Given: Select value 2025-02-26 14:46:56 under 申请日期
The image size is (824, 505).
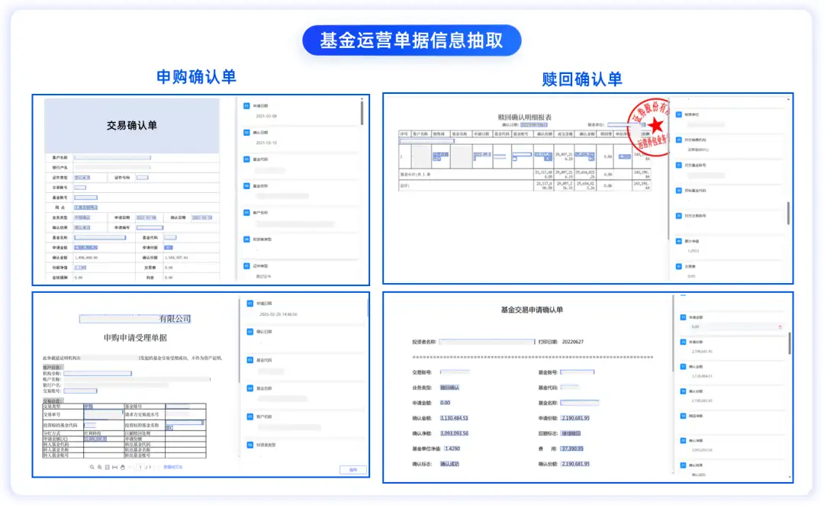Looking at the screenshot, I should click(x=278, y=314).
